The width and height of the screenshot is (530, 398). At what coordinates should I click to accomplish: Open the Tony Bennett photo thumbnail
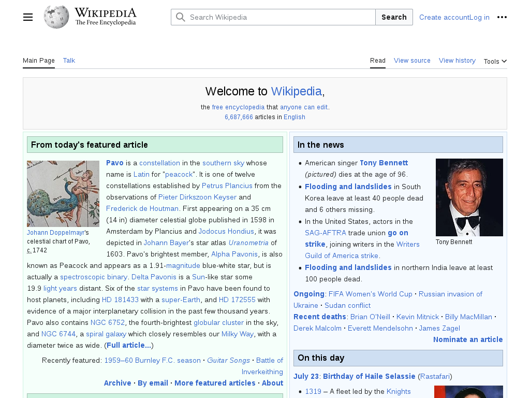tap(469, 197)
